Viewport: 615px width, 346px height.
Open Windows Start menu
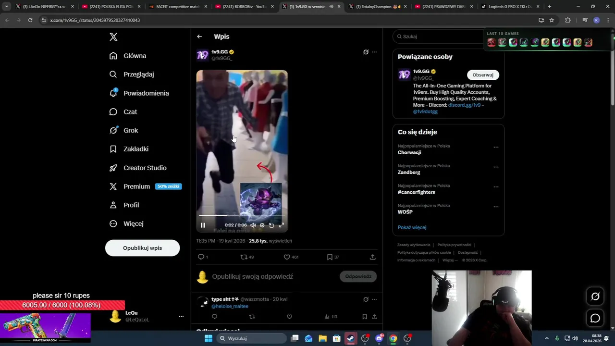point(208,338)
